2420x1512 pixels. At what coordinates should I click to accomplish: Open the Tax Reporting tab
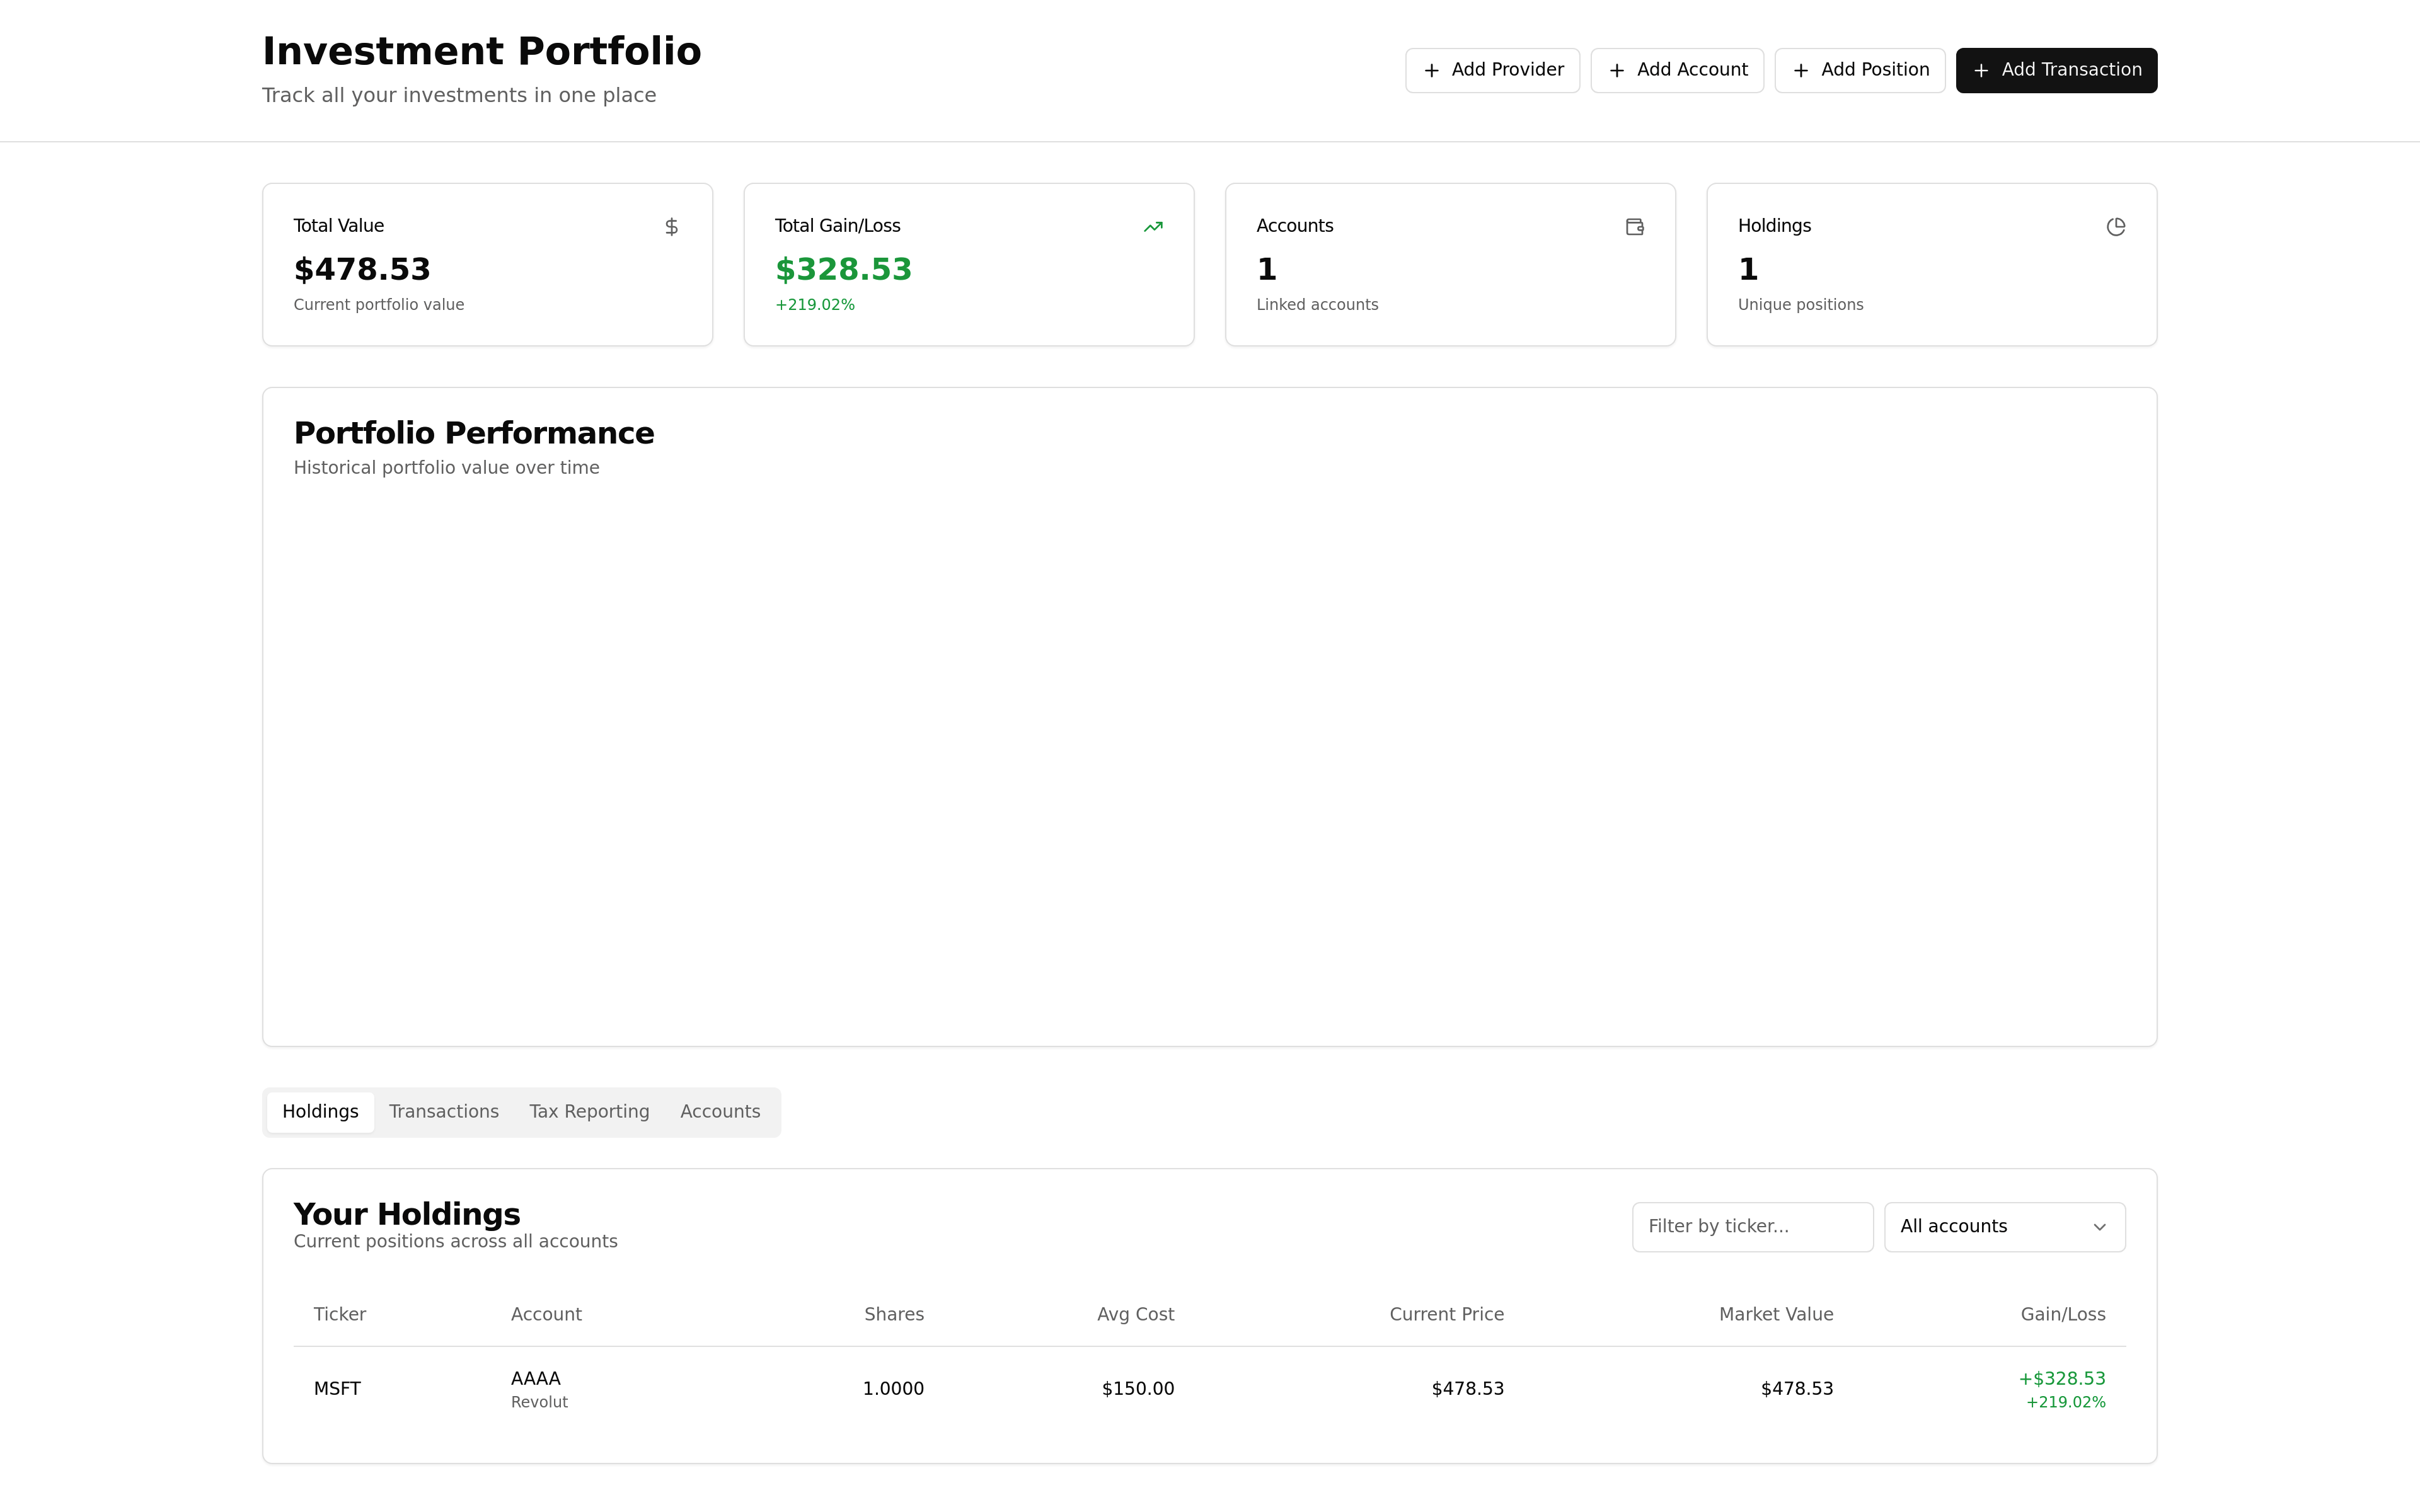[x=589, y=1111]
